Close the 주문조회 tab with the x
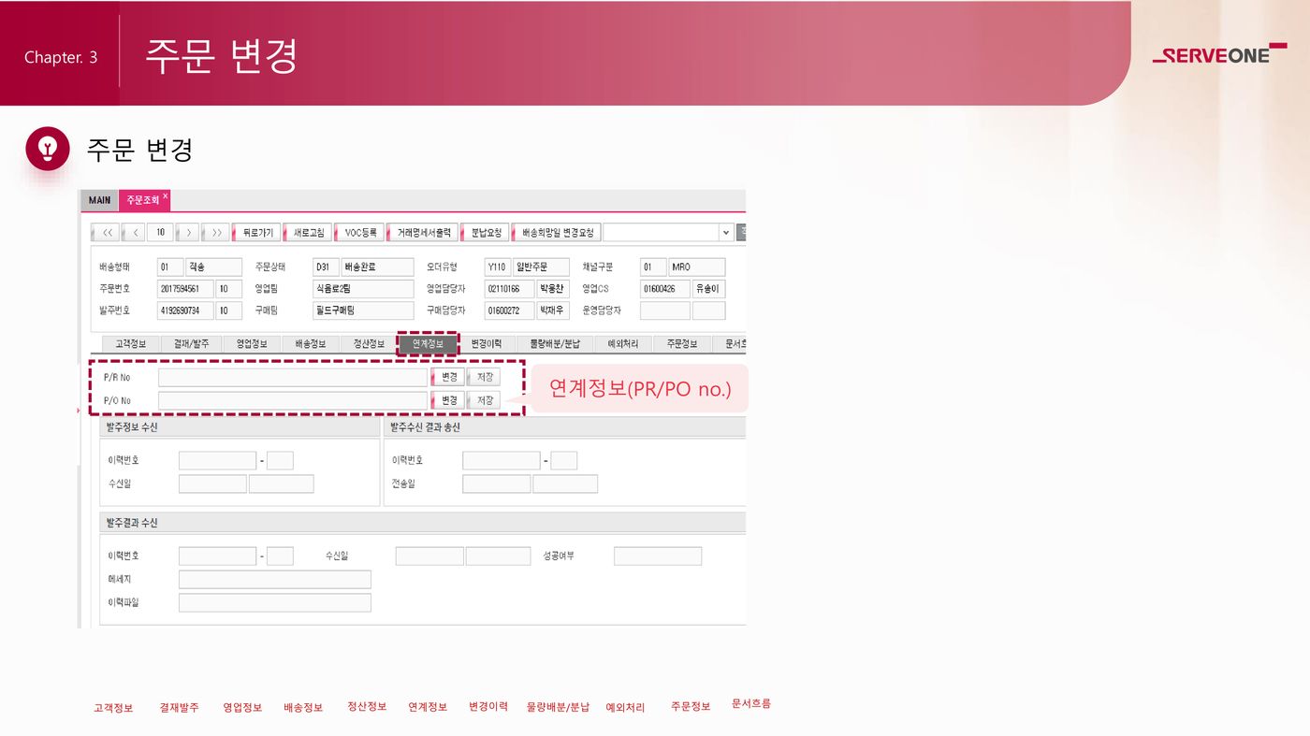The image size is (1310, 736). tap(166, 196)
